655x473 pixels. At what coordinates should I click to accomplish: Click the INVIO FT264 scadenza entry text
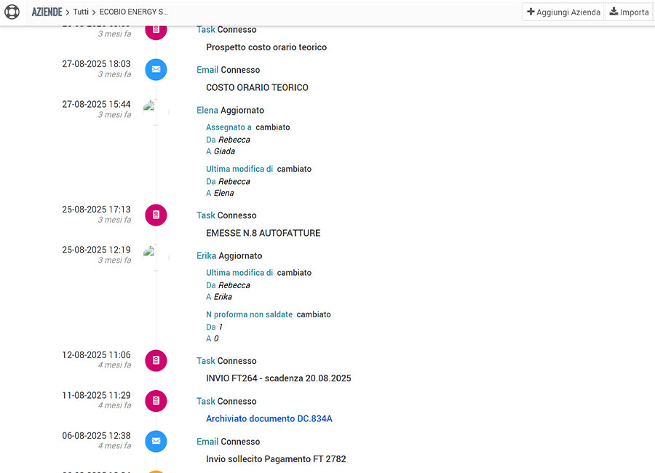[x=278, y=378]
